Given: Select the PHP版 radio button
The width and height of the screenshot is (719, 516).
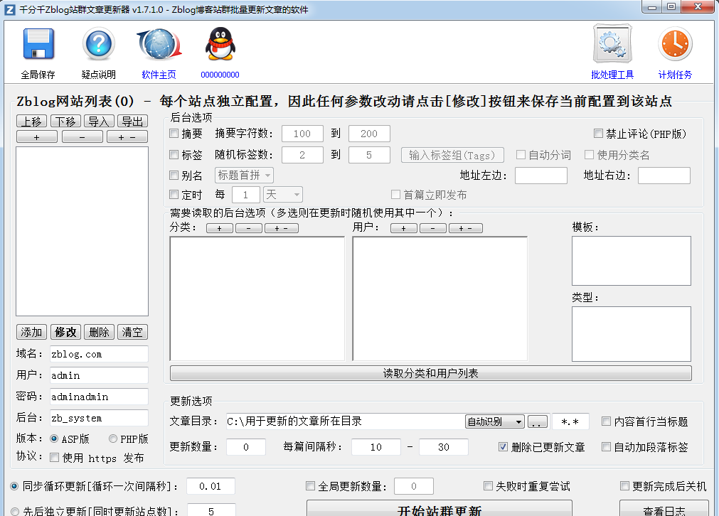Looking at the screenshot, I should [x=113, y=439].
